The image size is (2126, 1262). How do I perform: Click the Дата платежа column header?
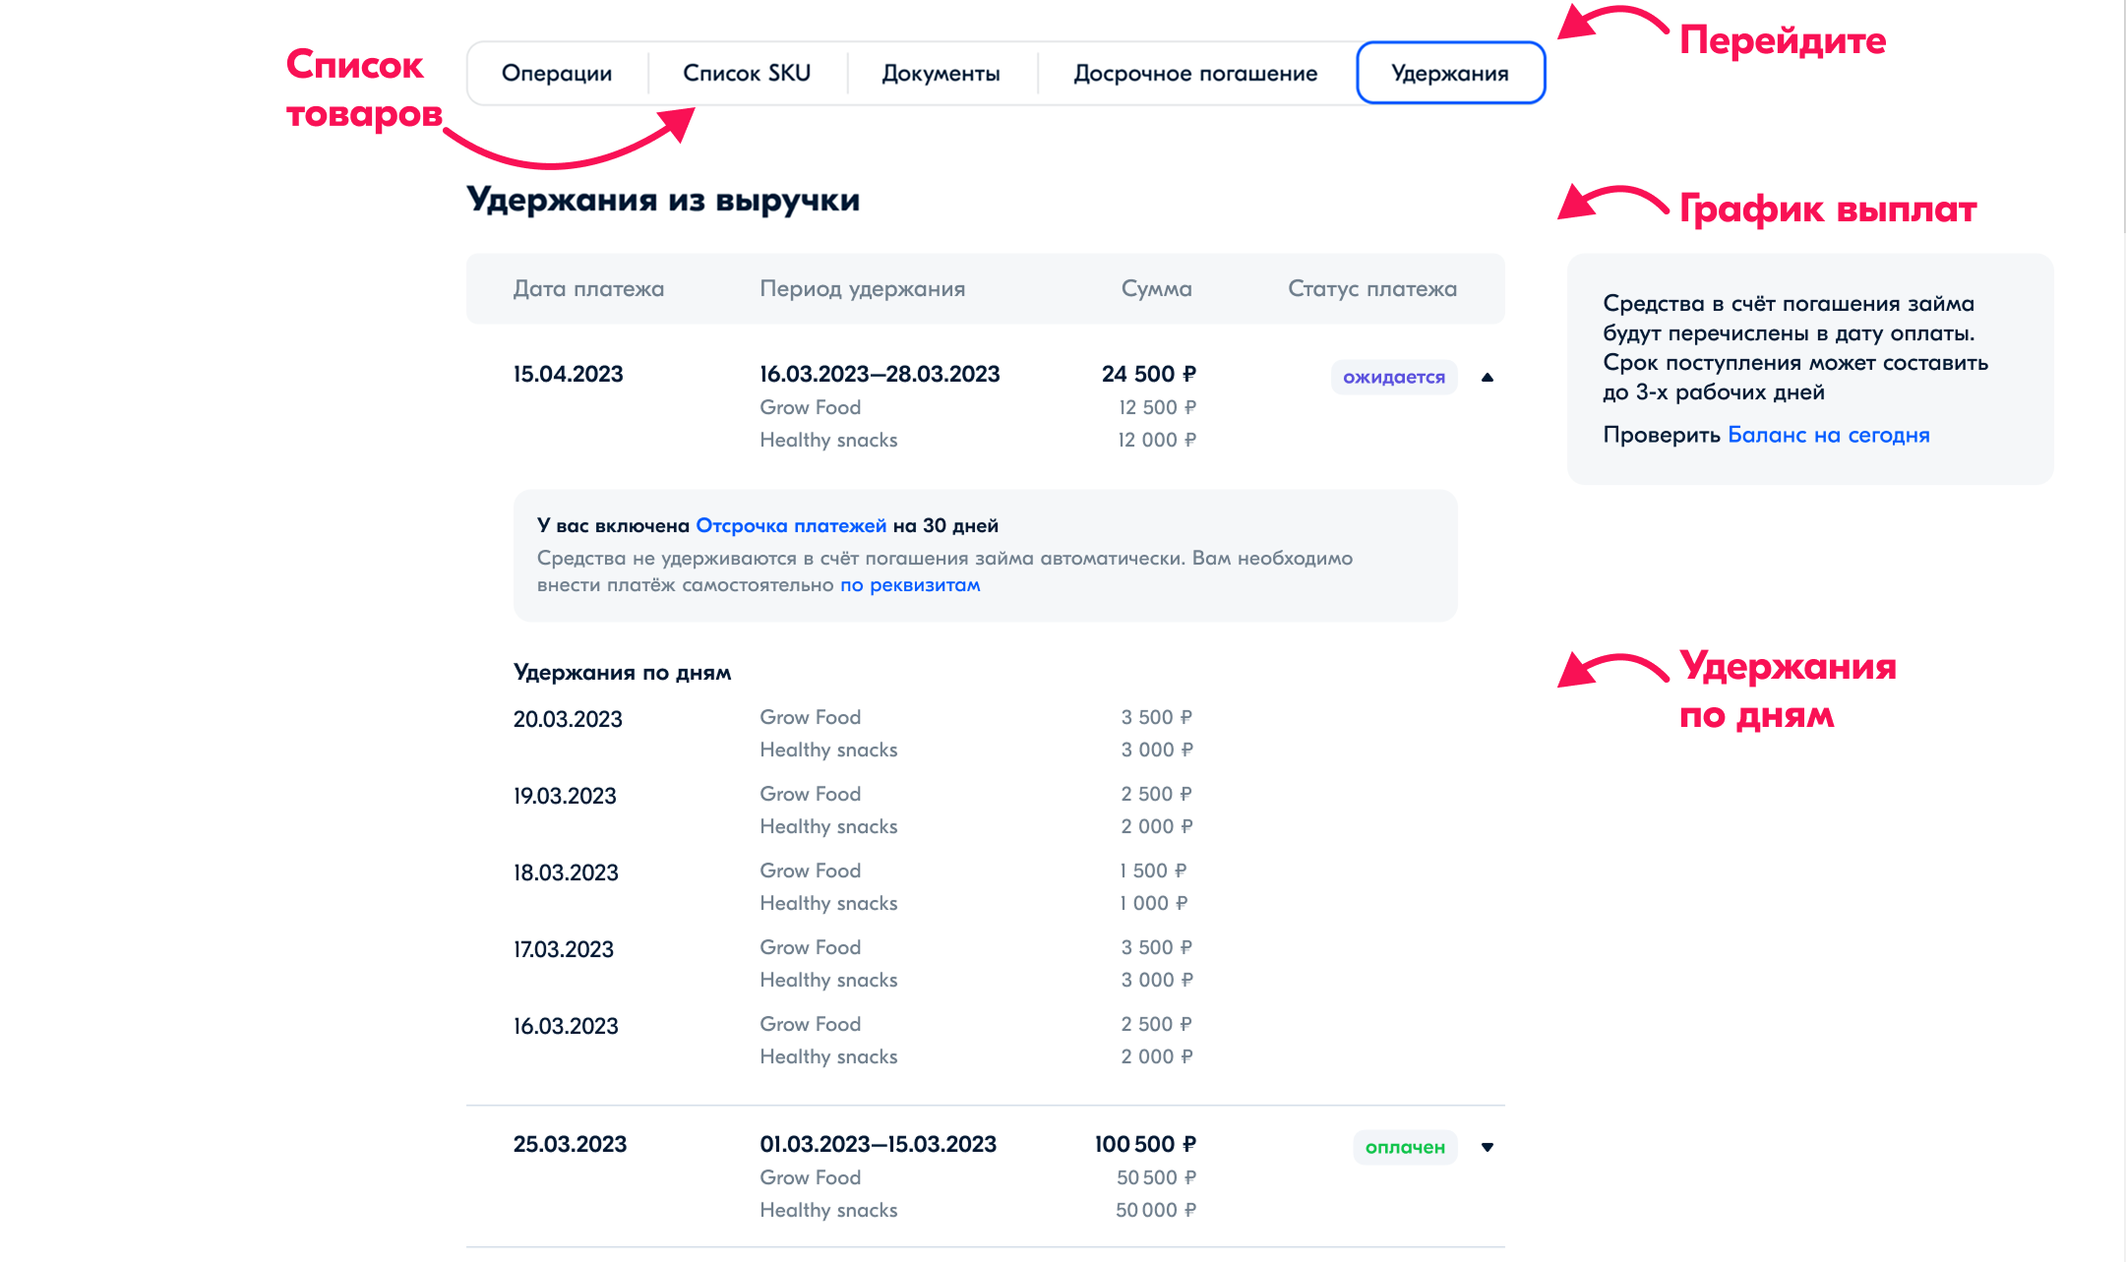pos(588,288)
